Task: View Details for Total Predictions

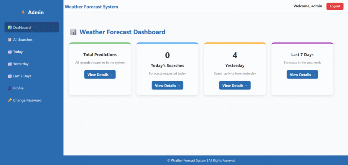Action: [x=100, y=75]
